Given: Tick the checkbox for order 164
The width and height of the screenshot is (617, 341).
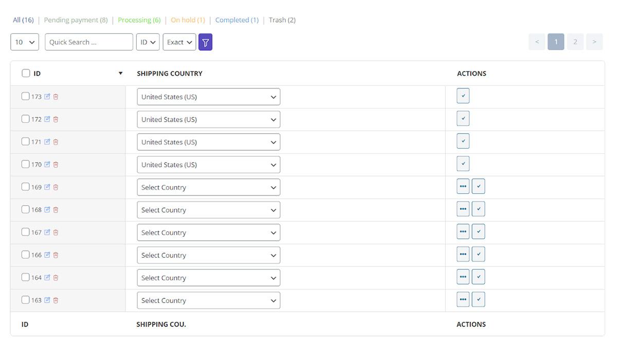Looking at the screenshot, I should 25,277.
